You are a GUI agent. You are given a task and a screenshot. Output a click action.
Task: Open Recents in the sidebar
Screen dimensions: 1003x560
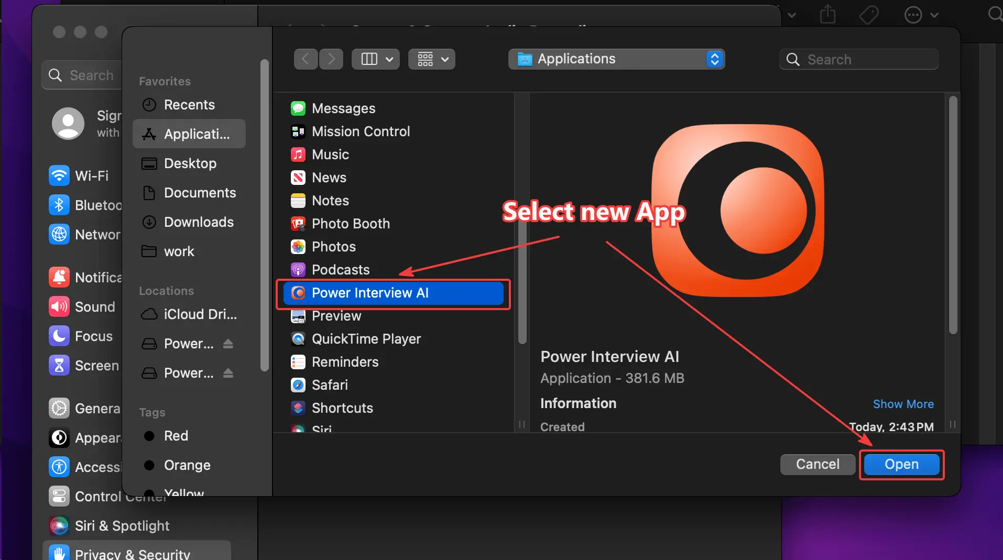189,105
